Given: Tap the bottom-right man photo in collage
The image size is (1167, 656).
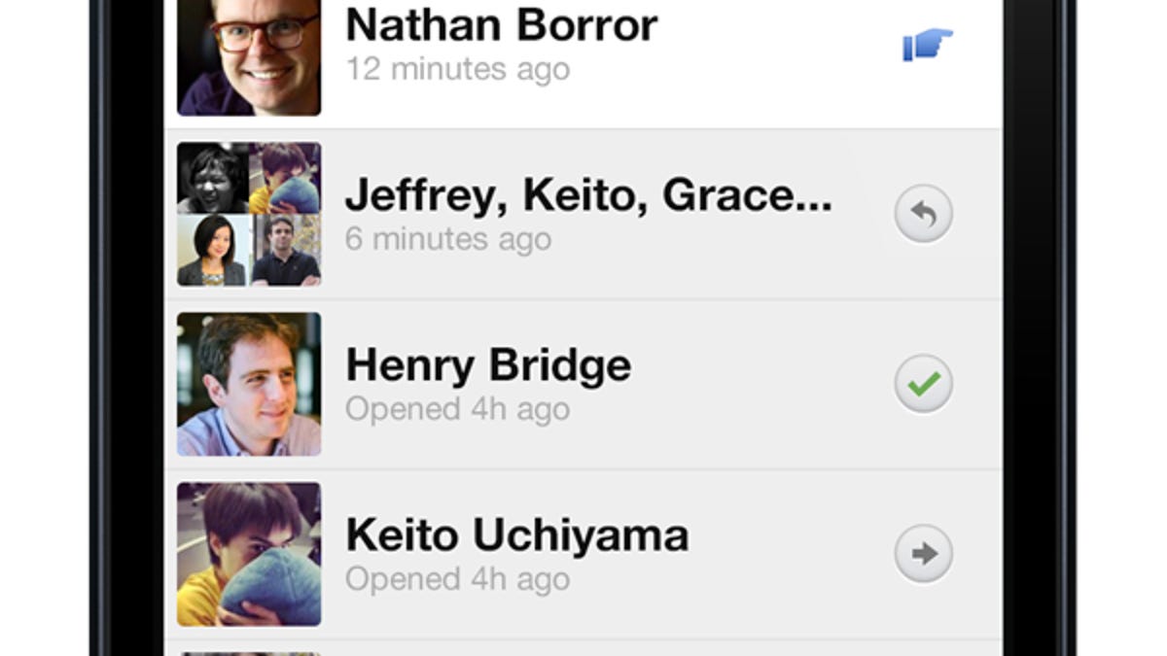Looking at the screenshot, I should coord(286,251).
